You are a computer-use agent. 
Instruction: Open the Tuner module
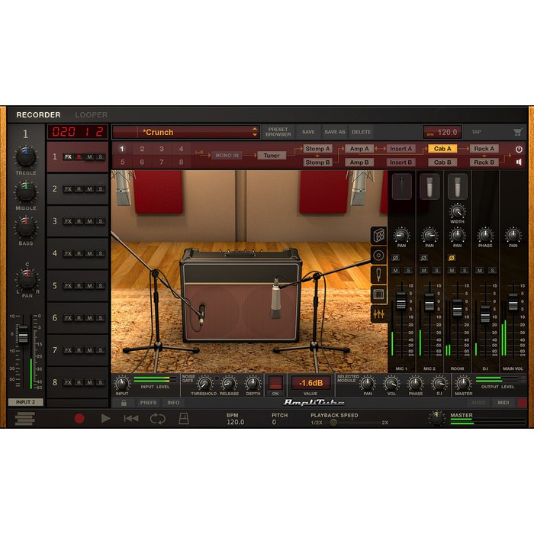pyautogui.click(x=272, y=156)
